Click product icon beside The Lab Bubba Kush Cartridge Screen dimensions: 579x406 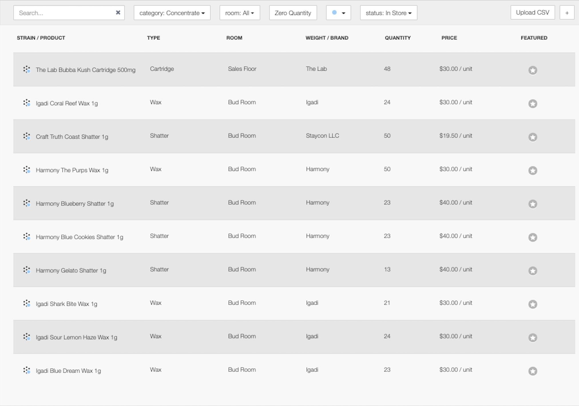coord(27,69)
